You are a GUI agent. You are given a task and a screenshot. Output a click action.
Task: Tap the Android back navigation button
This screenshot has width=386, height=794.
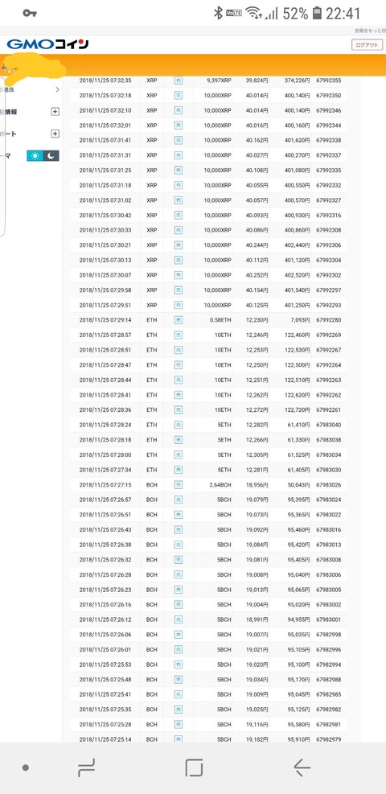(x=302, y=767)
